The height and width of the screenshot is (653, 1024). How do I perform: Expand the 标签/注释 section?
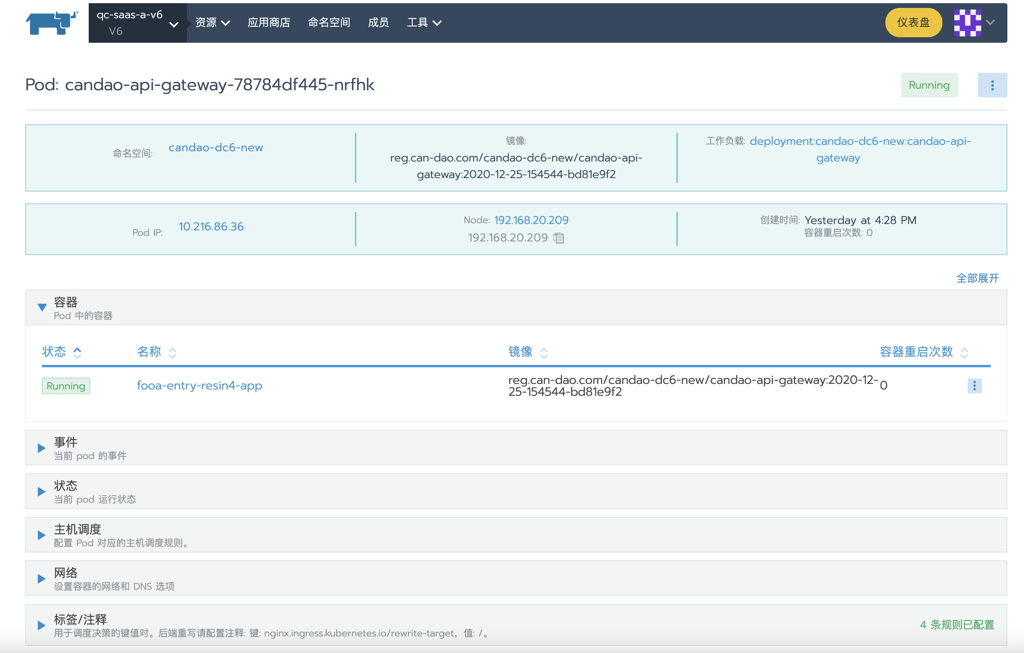coord(42,625)
